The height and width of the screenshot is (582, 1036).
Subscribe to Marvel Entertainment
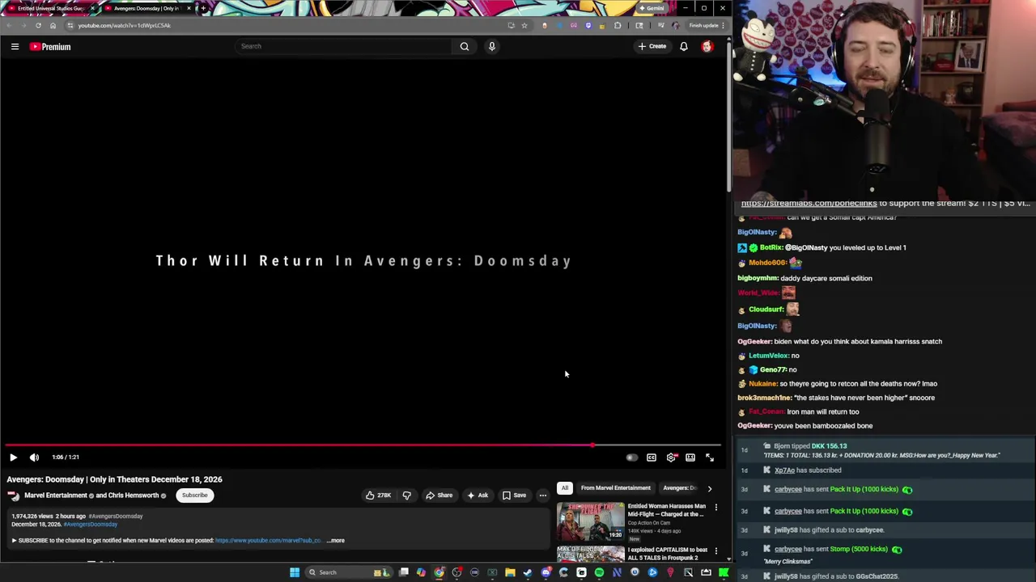pyautogui.click(x=195, y=496)
